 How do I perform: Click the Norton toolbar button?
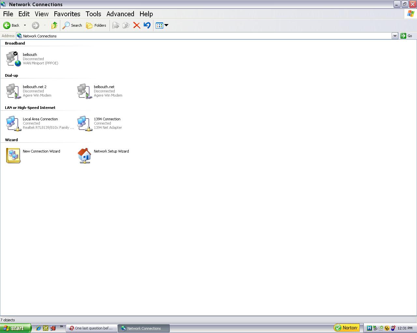coord(347,328)
